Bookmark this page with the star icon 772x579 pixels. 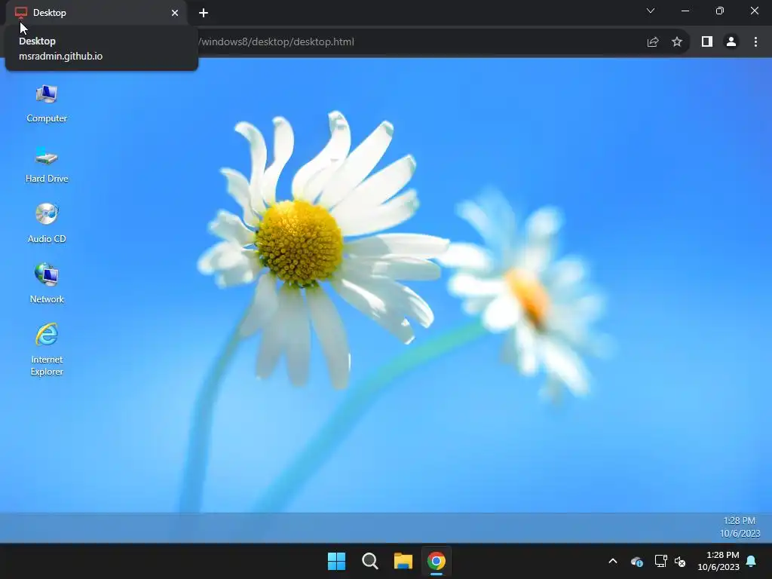coord(677,42)
